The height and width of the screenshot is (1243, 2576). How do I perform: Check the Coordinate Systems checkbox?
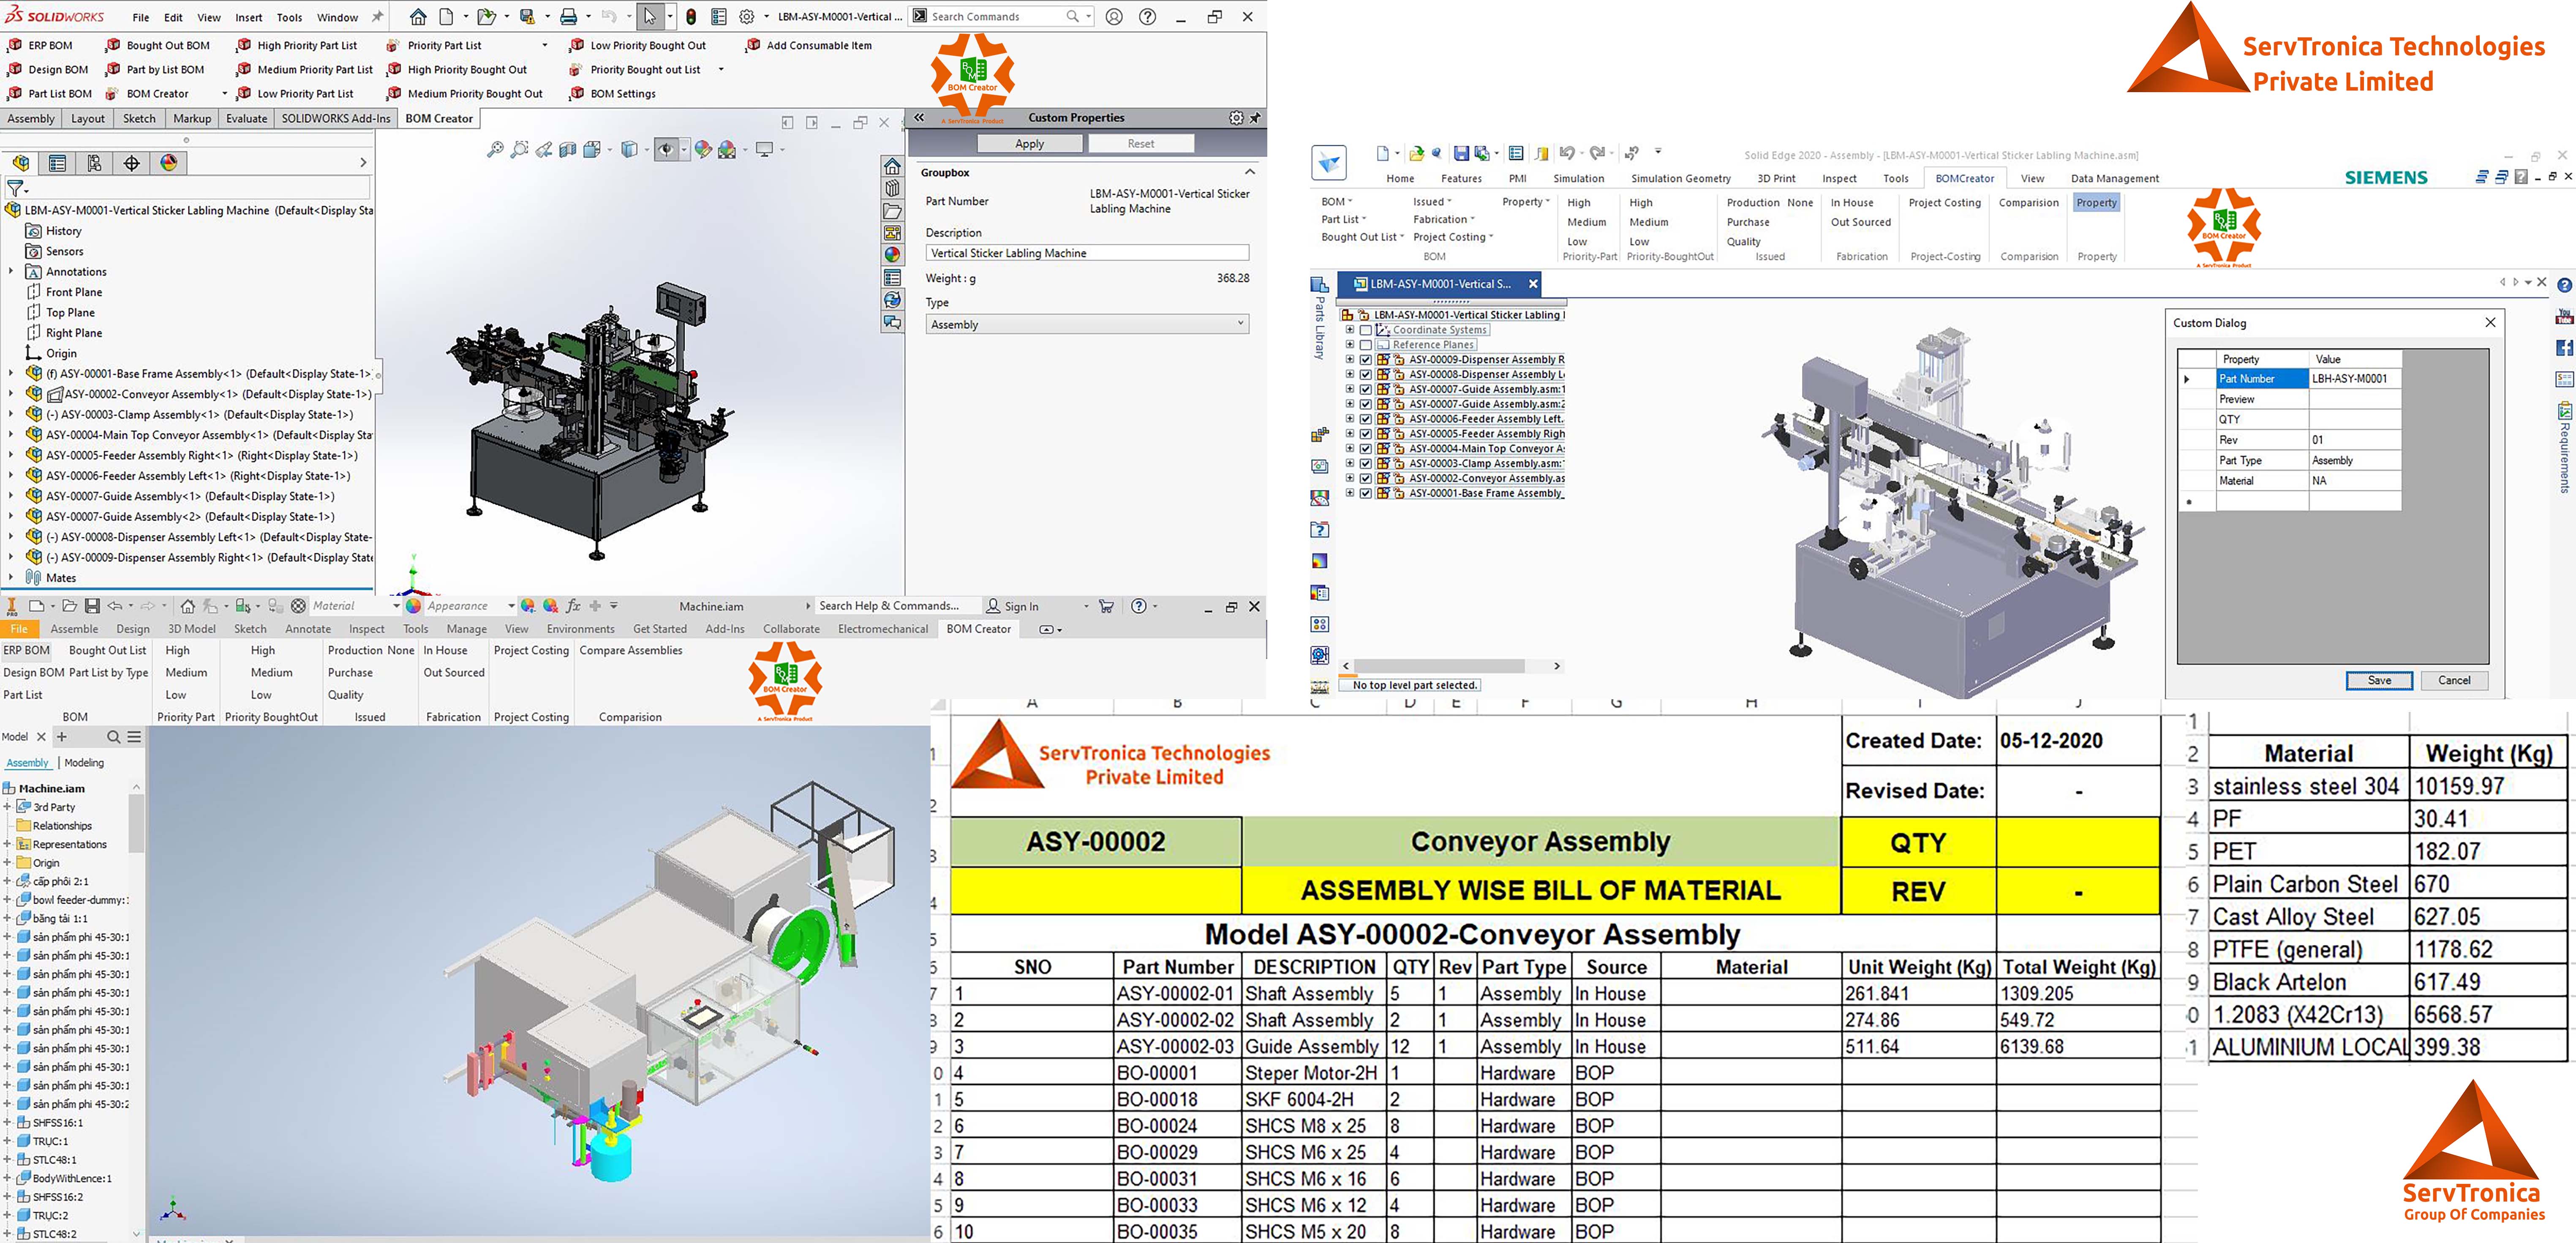(1366, 330)
